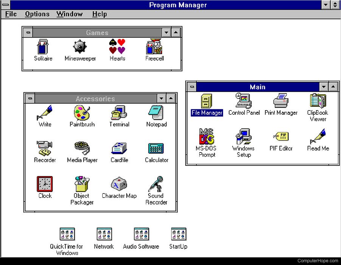Open the File menu
Screen dimensions: 341x265
coord(11,14)
